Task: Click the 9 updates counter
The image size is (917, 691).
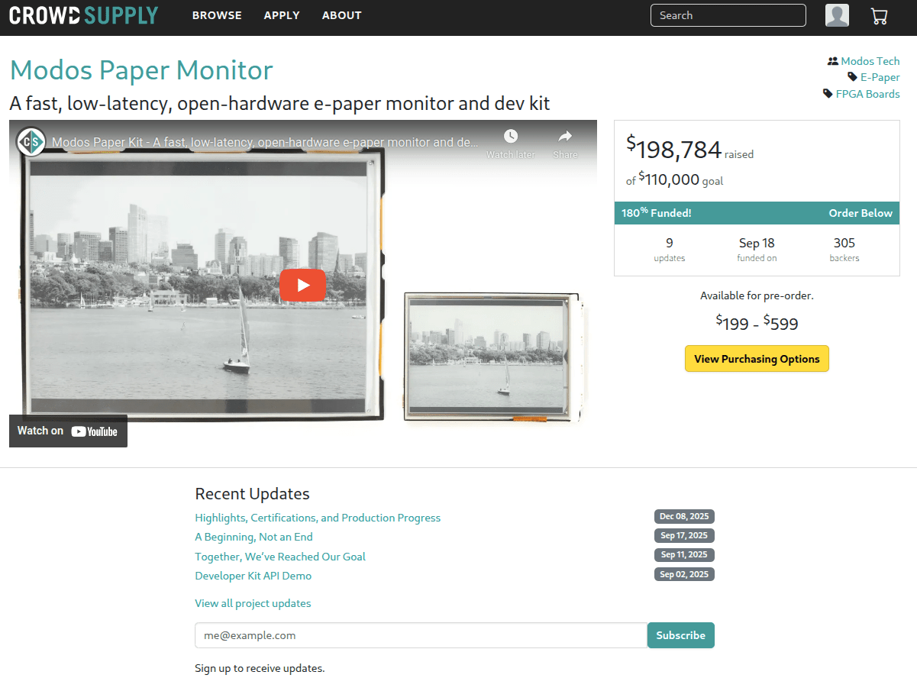Action: pos(670,249)
